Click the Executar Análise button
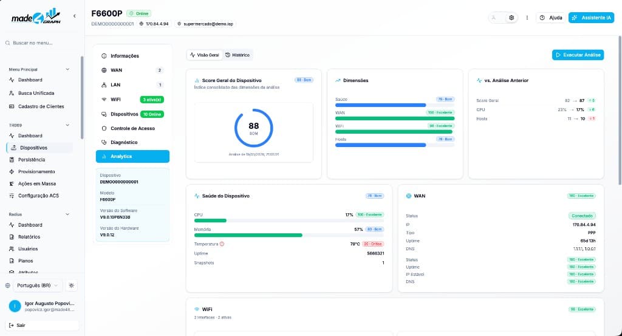The width and height of the screenshot is (622, 336). pyautogui.click(x=578, y=55)
